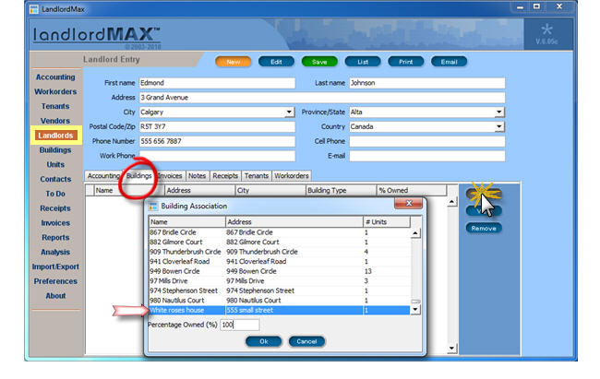Click the Percentage Owned field
The image size is (600, 379).
[x=240, y=325]
